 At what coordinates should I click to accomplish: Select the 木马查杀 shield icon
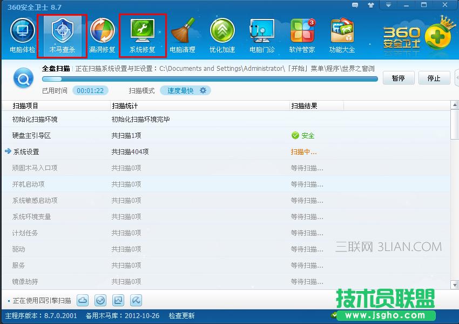click(x=62, y=30)
